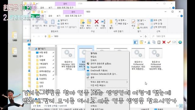
Task: Open the folder options dropdown arrow in lower toolbar
Action: tap(145, 42)
